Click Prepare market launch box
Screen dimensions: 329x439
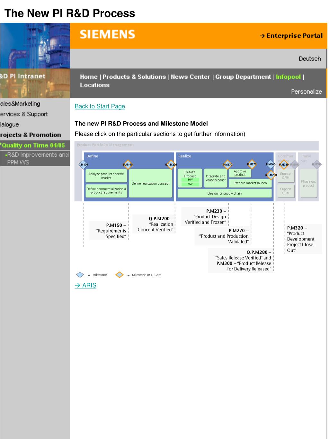[250, 183]
